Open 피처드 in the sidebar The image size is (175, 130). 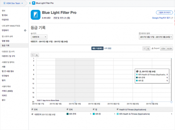pos(4,95)
